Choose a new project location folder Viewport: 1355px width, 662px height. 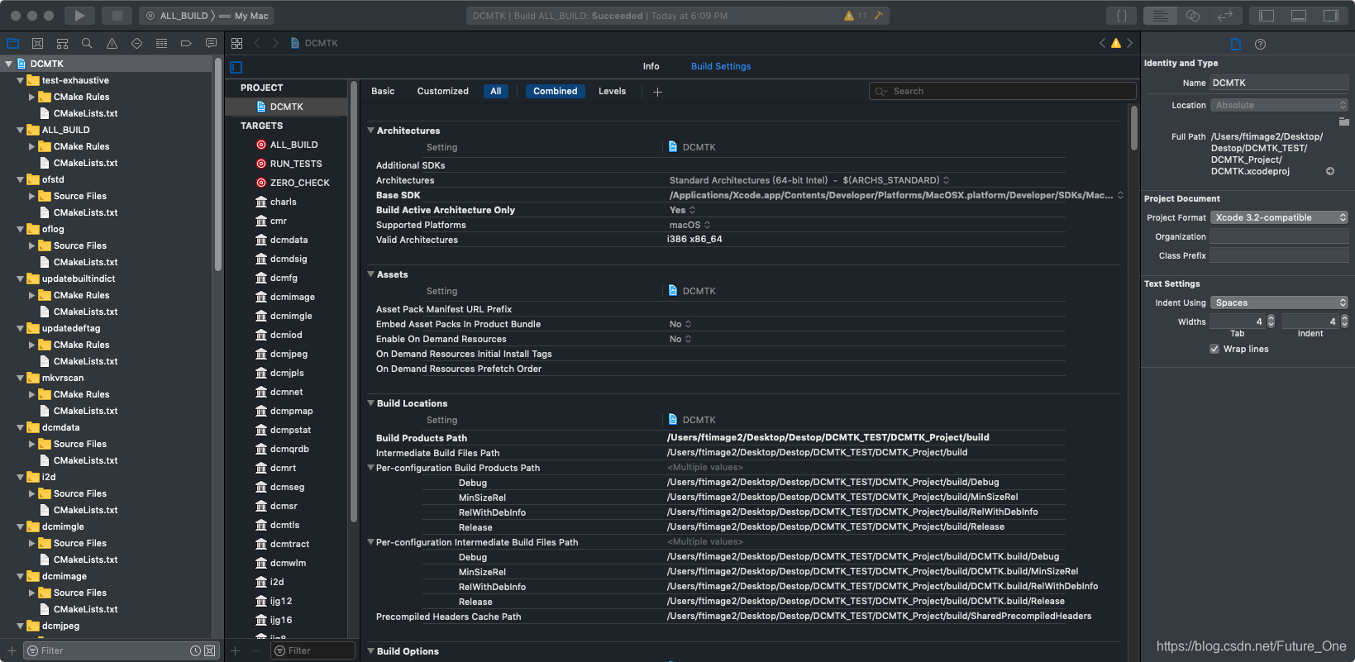[1344, 121]
